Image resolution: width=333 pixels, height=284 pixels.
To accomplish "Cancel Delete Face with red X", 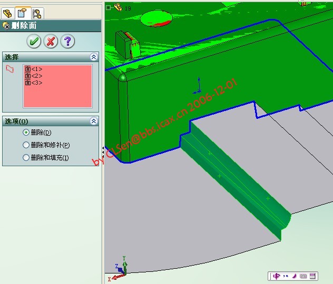I will (51, 41).
